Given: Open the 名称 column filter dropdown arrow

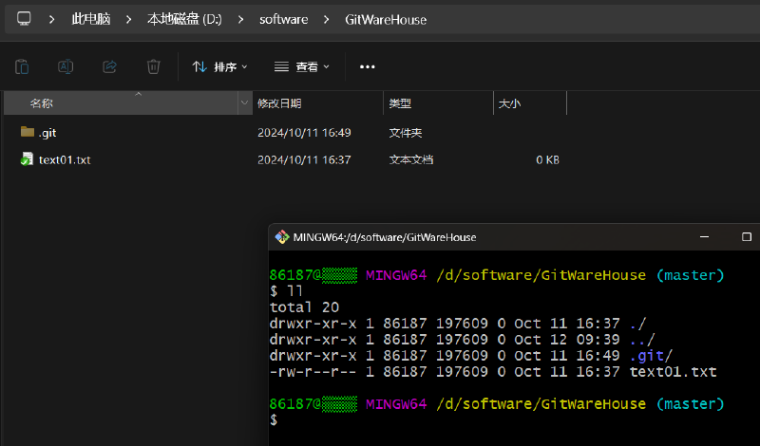Looking at the screenshot, I should pos(245,102).
